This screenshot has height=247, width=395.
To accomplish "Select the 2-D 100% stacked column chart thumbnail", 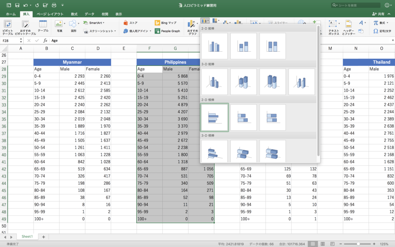I will click(273, 46).
